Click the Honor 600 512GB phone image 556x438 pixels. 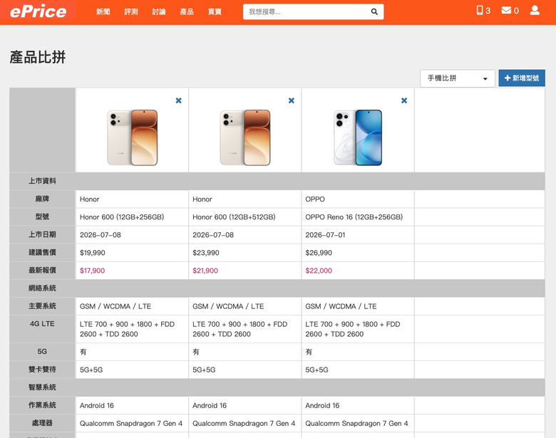[x=245, y=137]
